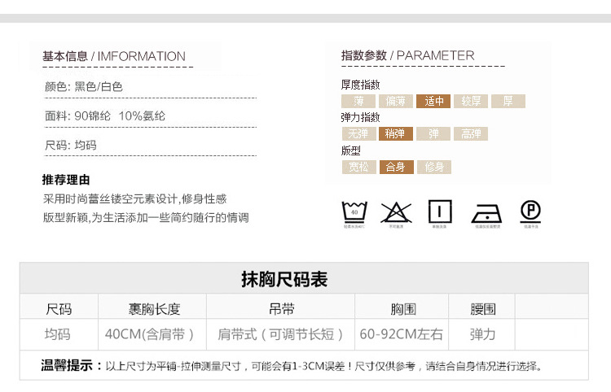611x392 pixels.
Task: Click the circled P dry-clean icon
Action: tap(530, 211)
